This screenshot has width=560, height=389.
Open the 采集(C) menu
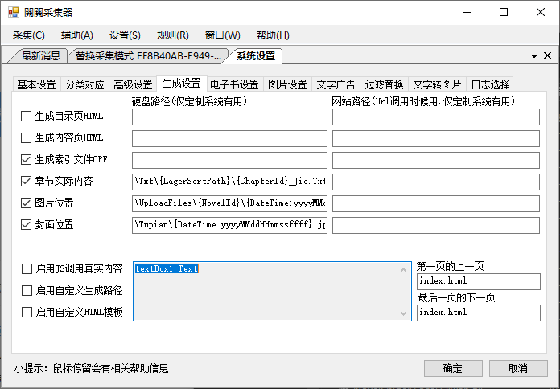coord(29,35)
